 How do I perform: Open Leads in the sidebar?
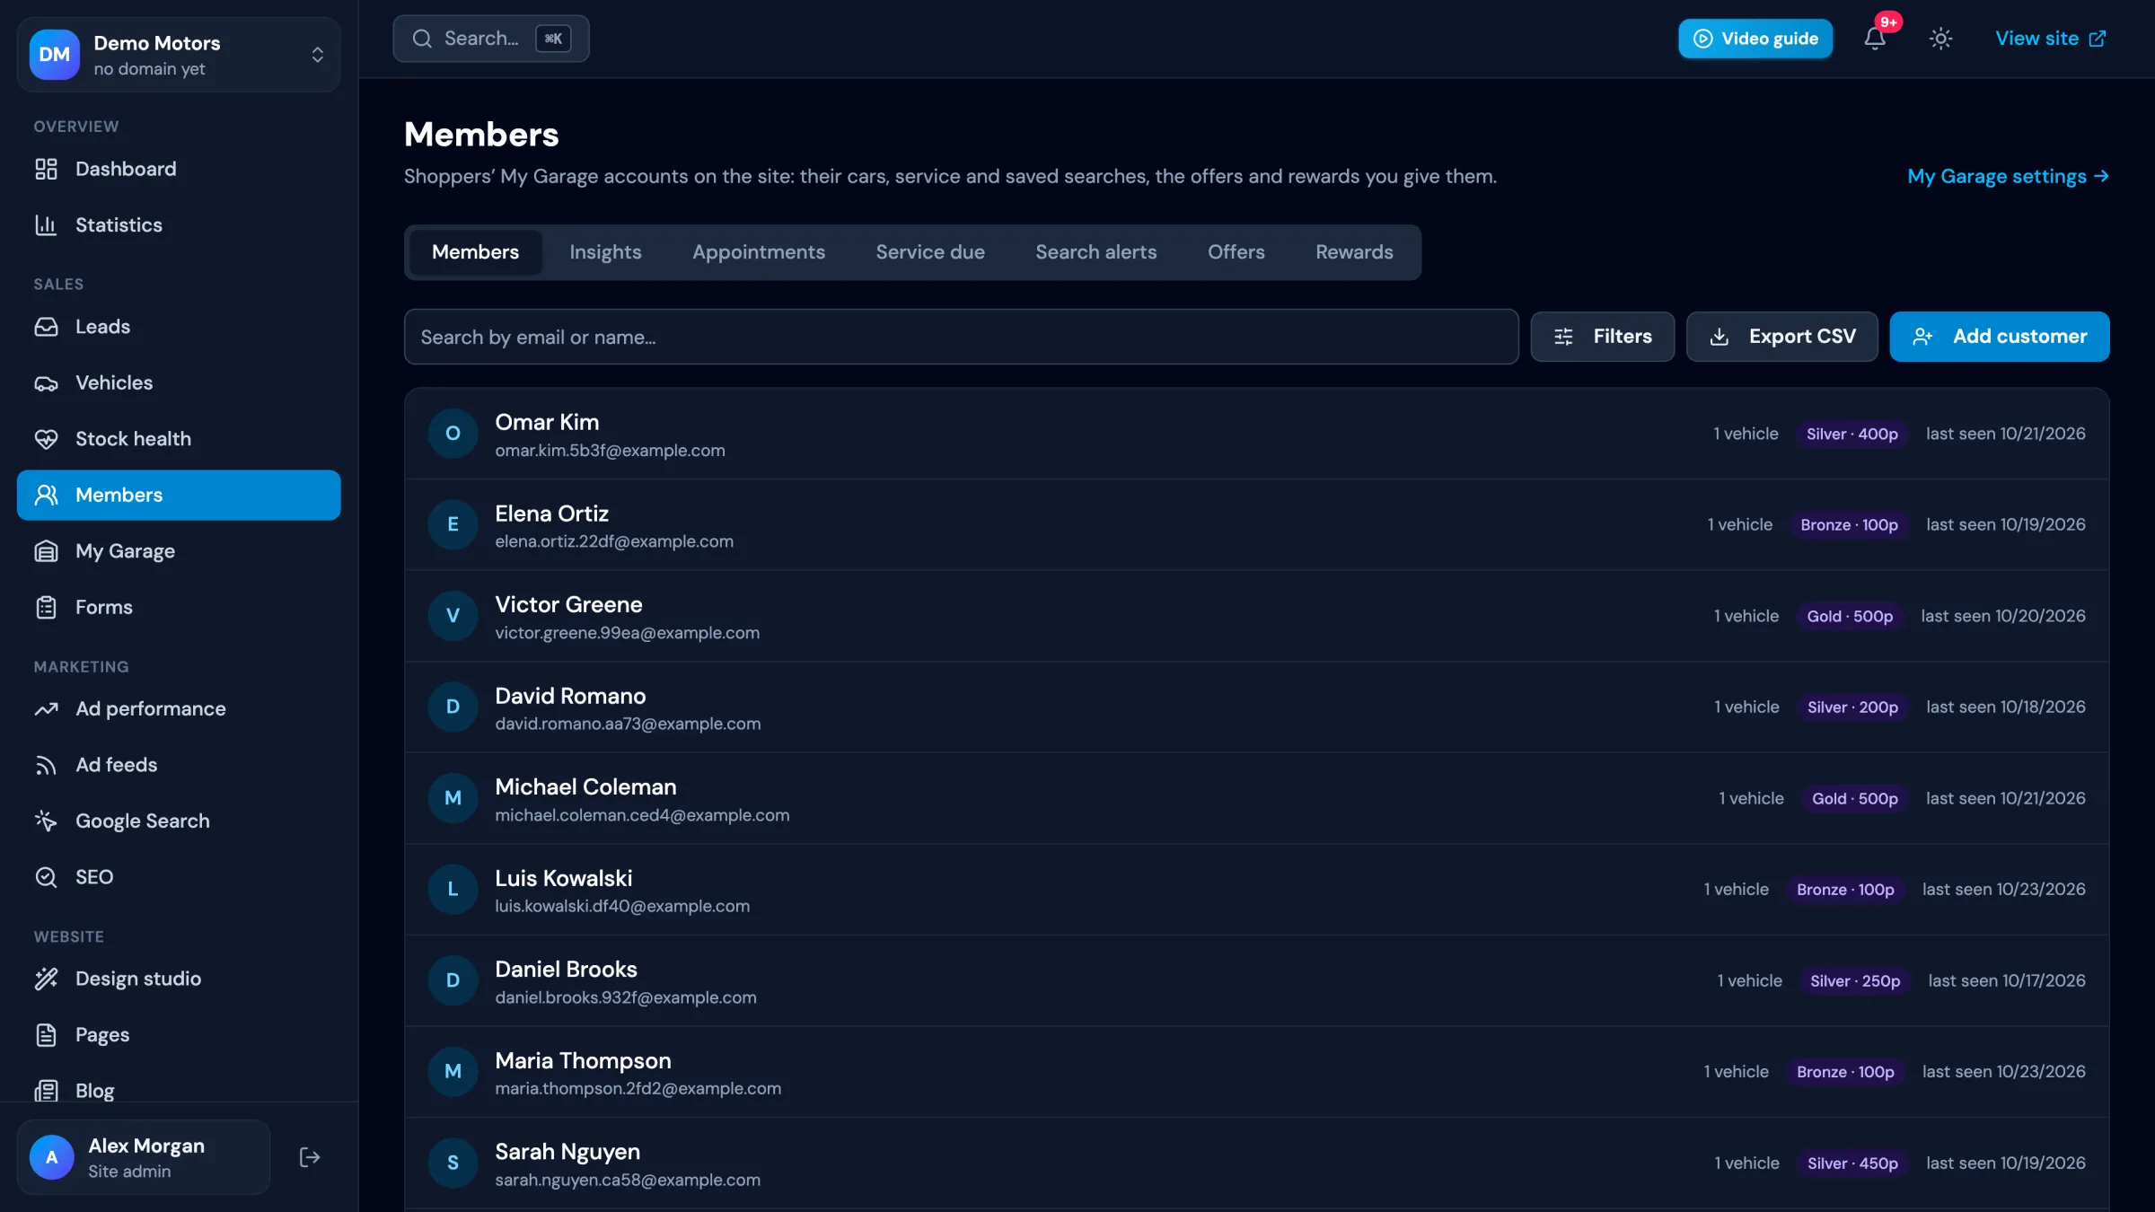point(179,327)
